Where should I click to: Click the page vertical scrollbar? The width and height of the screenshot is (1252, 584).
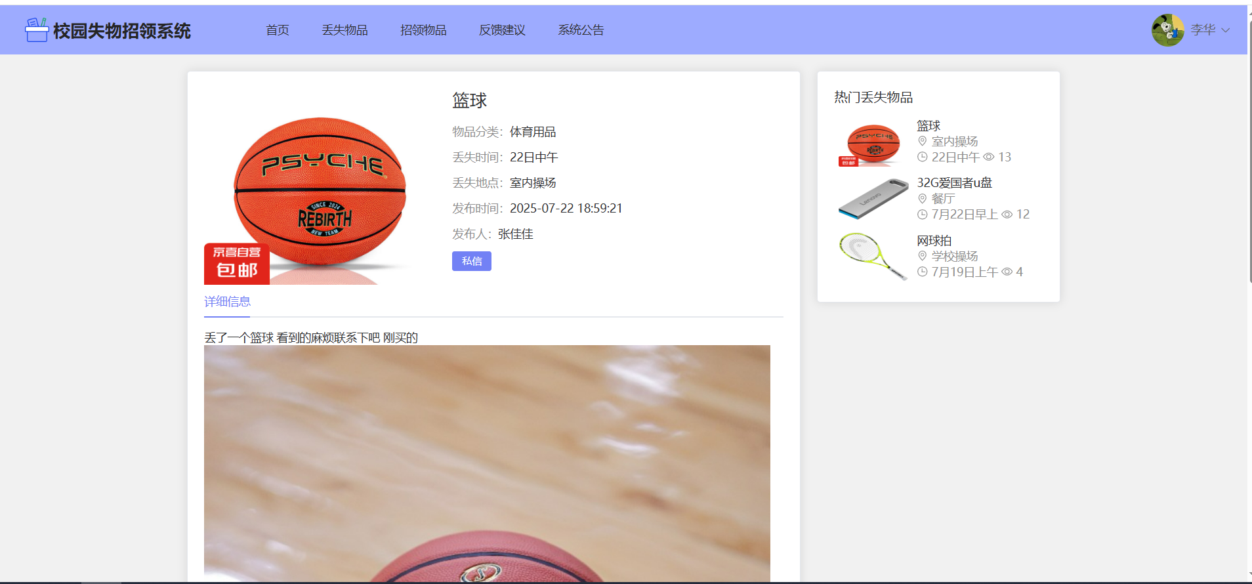click(1249, 152)
